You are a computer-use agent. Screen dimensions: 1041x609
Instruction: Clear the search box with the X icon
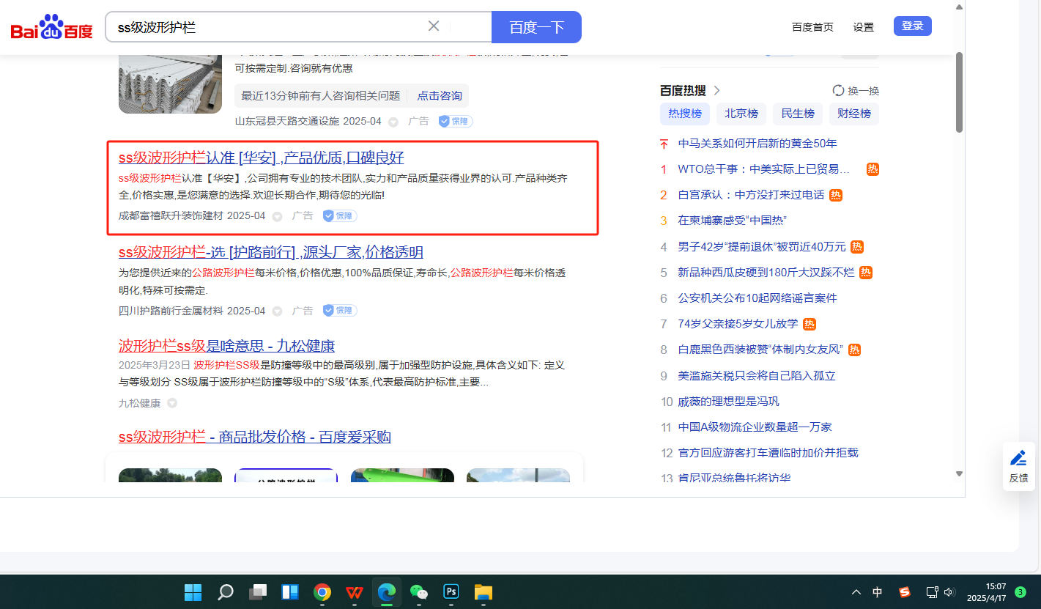pos(434,26)
